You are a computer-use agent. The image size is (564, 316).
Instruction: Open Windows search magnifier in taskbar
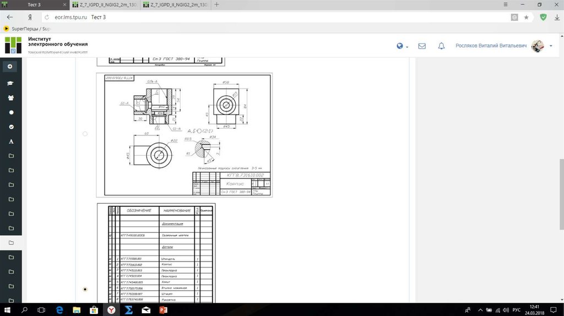24,310
